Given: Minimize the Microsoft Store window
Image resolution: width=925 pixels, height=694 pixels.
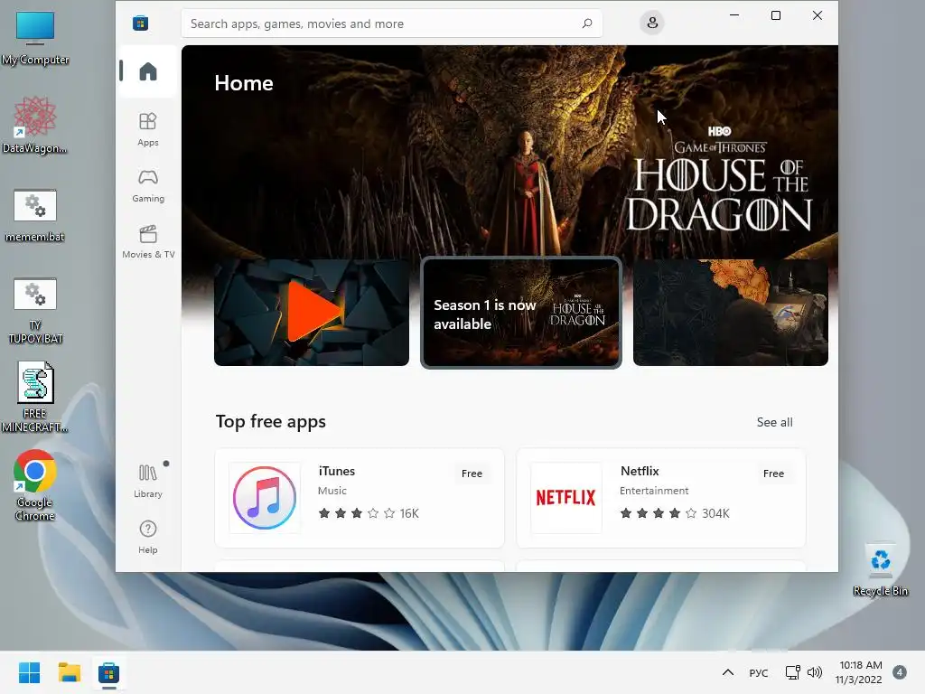Looking at the screenshot, I should click(x=734, y=15).
